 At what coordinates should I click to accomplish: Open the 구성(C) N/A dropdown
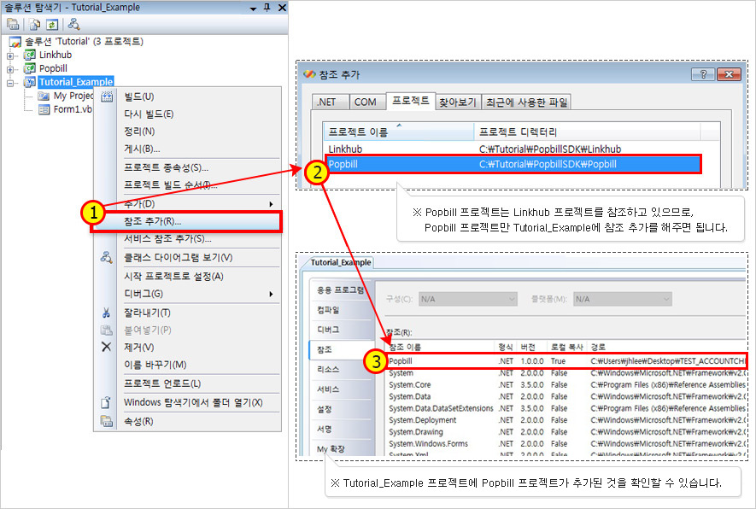click(x=467, y=299)
